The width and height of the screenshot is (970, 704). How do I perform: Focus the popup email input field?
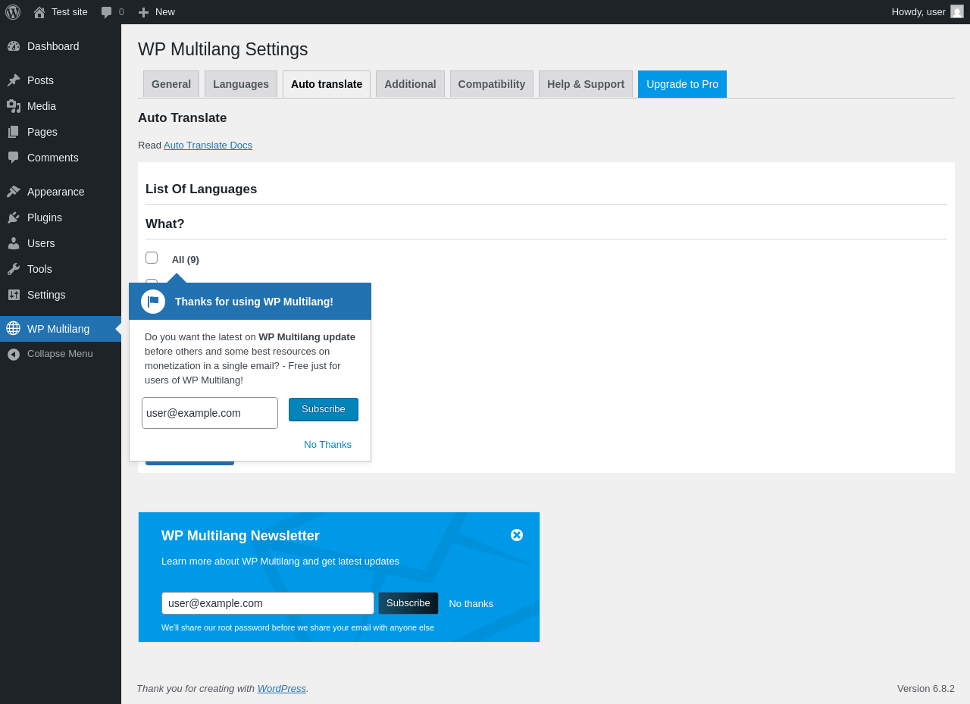tap(210, 413)
